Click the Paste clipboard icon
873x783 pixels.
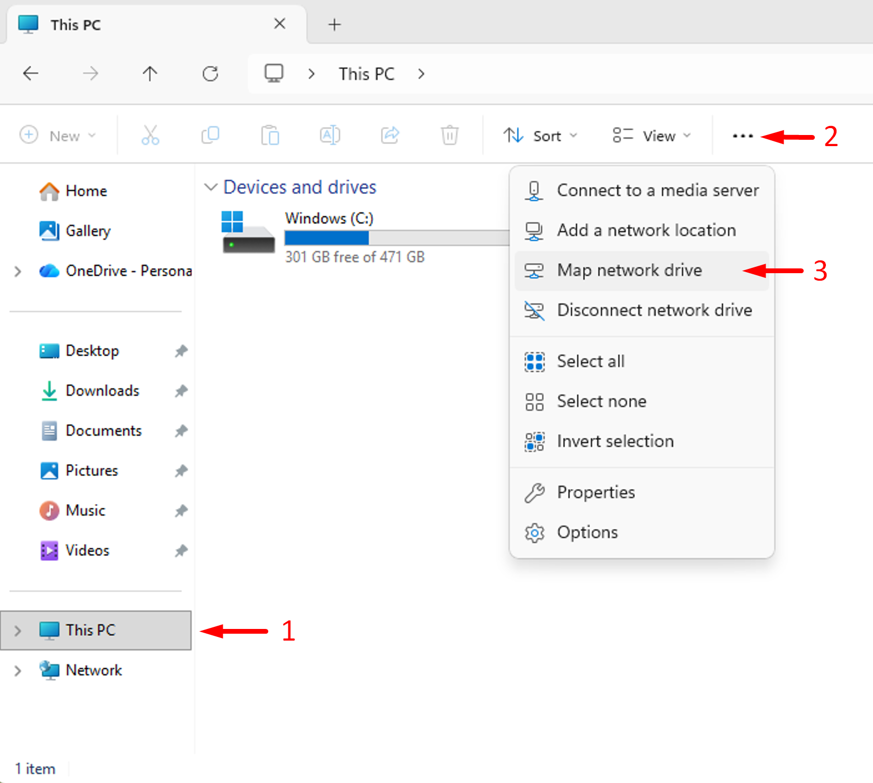coord(270,136)
